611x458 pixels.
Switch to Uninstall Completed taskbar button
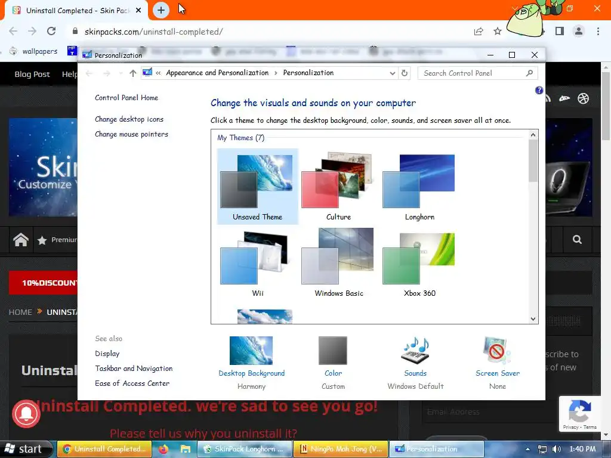tap(104, 448)
